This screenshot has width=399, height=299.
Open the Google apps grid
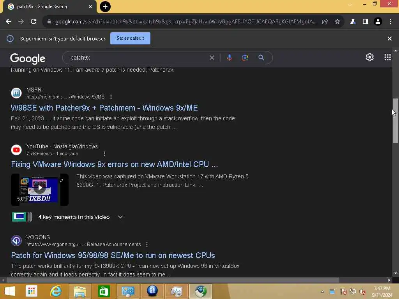click(388, 58)
